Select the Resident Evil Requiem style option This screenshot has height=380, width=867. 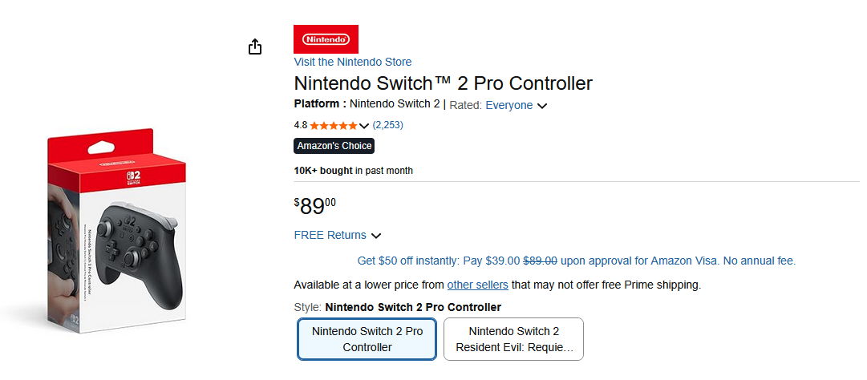(513, 339)
